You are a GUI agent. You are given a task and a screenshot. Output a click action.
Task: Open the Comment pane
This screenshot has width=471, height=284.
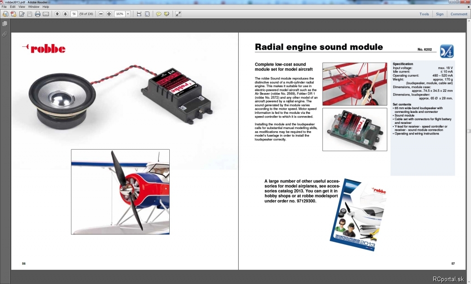[459, 14]
